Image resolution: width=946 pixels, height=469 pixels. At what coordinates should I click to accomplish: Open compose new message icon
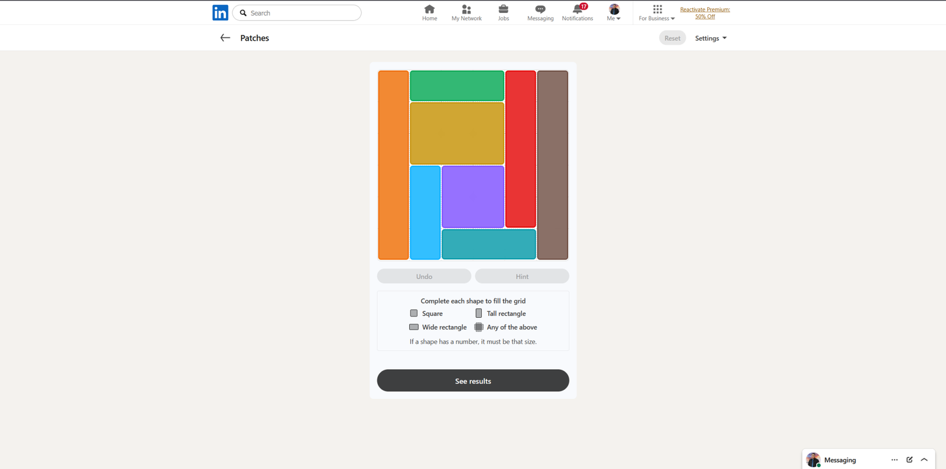tap(909, 460)
